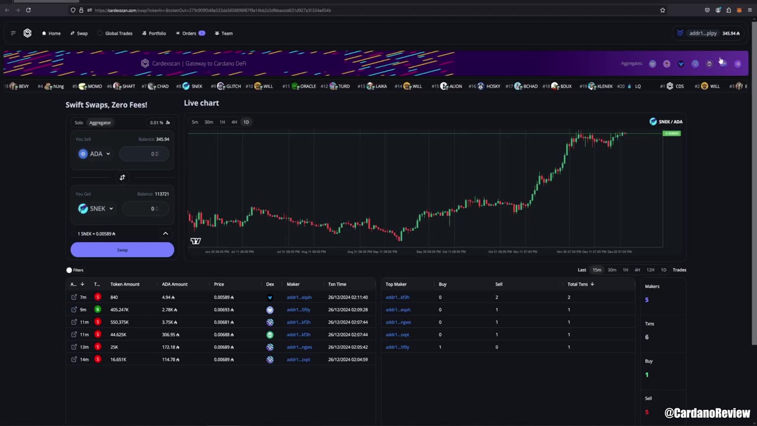The height and width of the screenshot is (426, 757).
Task: Click the Swap button
Action: tap(122, 250)
